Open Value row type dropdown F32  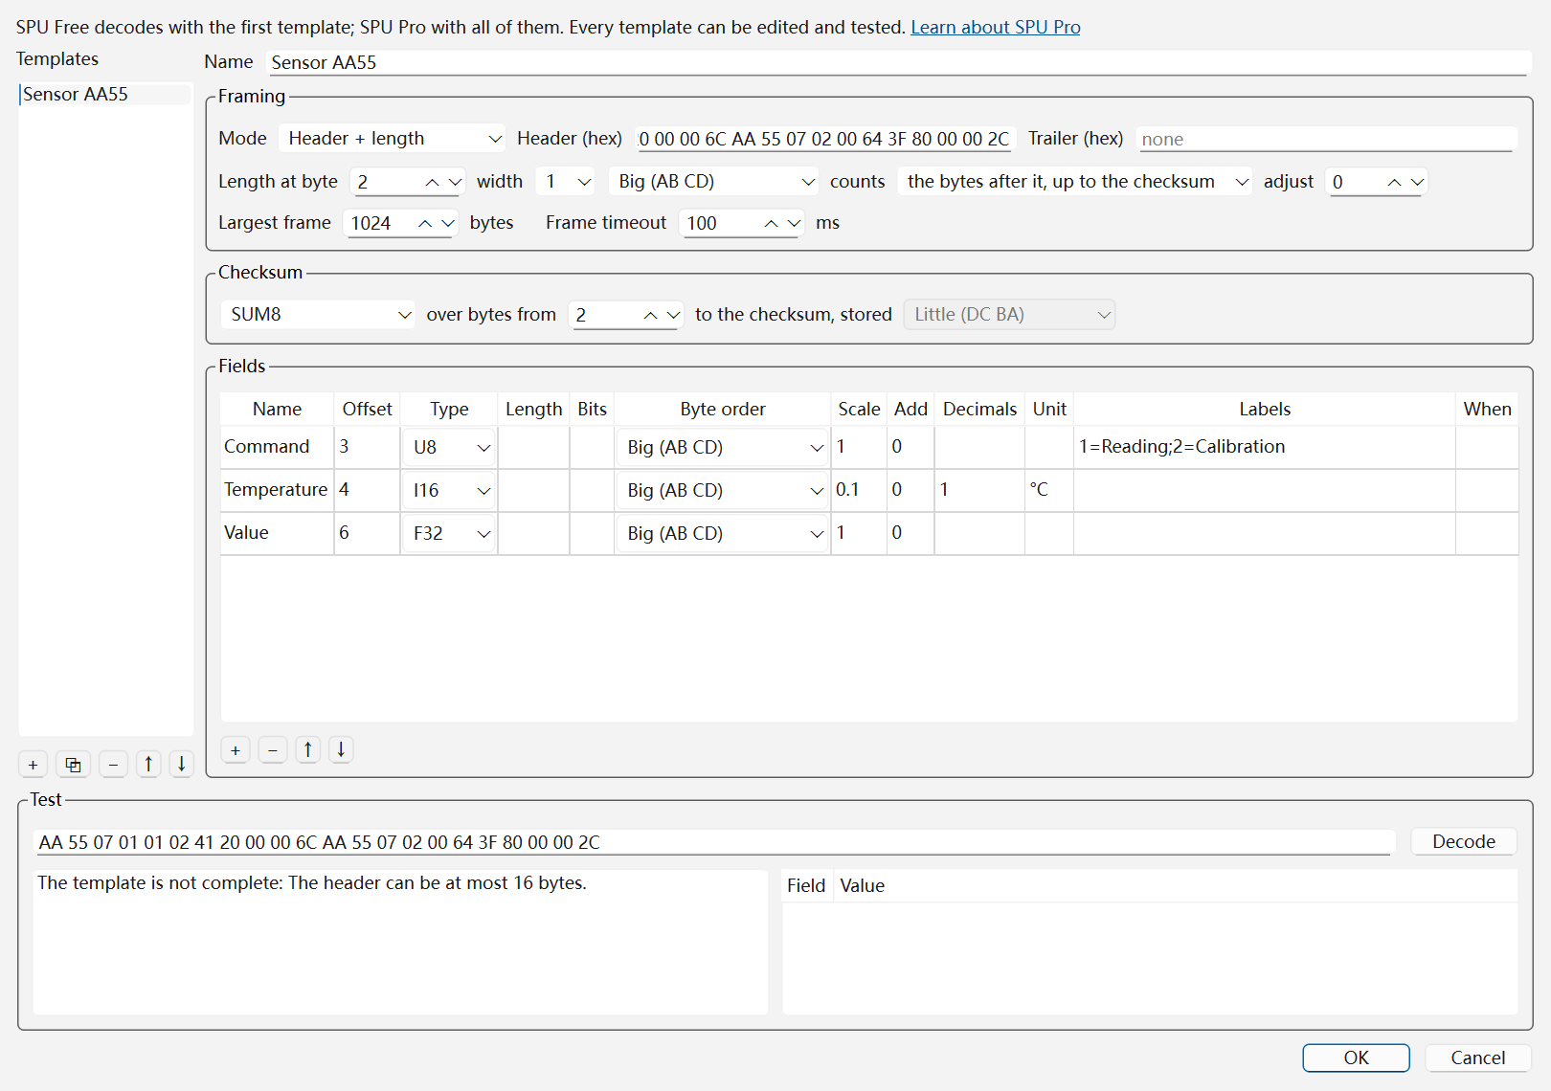(x=449, y=533)
